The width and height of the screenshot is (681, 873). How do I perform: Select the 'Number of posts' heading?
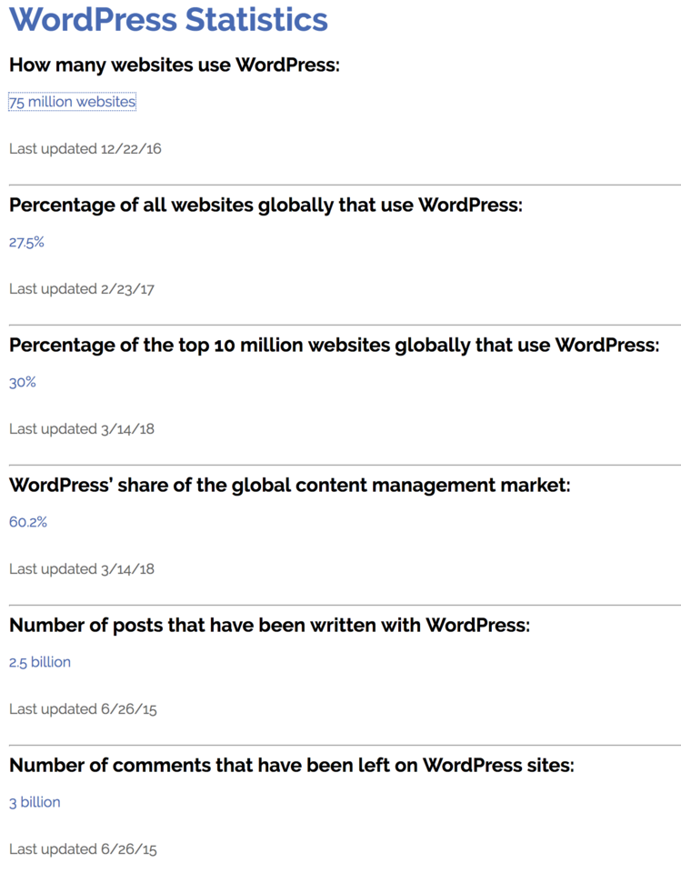269,626
